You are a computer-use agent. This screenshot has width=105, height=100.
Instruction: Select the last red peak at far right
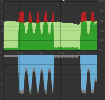92,17
